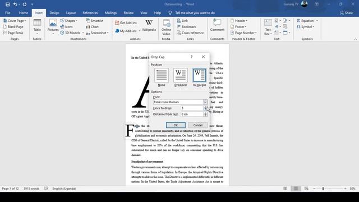The image size is (359, 202).
Task: Open Customize Quick Access Toolbar arrow
Action: 32,4
